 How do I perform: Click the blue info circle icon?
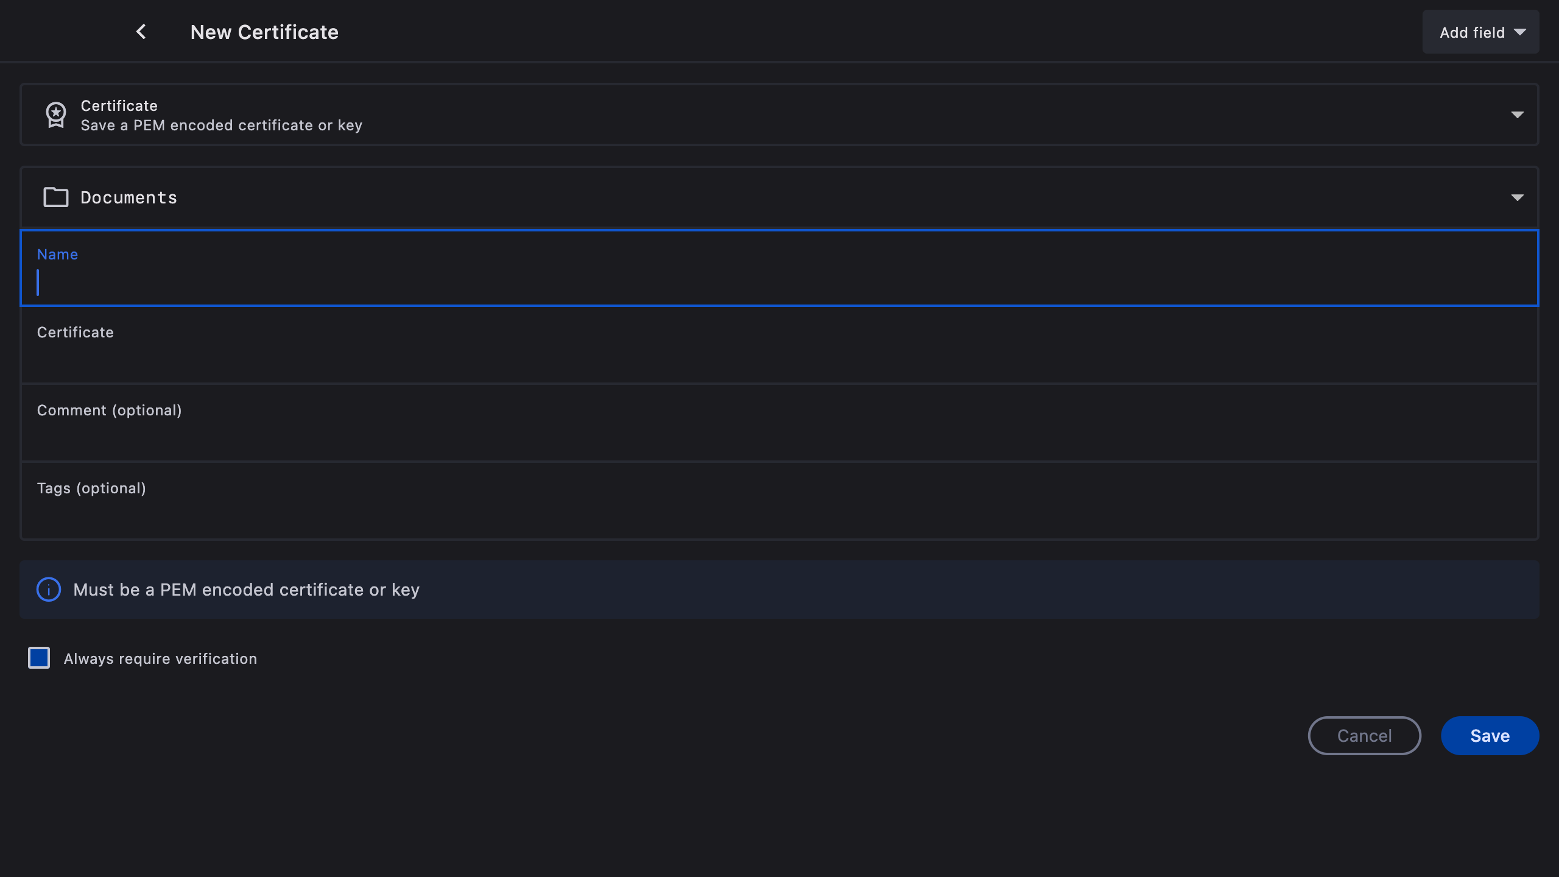tap(49, 590)
